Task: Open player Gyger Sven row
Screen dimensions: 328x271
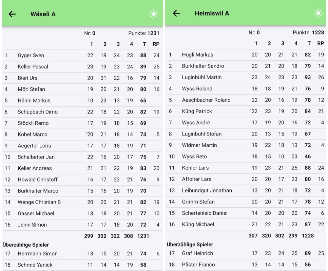Action: click(x=31, y=55)
